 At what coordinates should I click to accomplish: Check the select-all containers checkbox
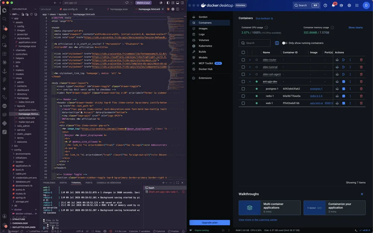243,52
